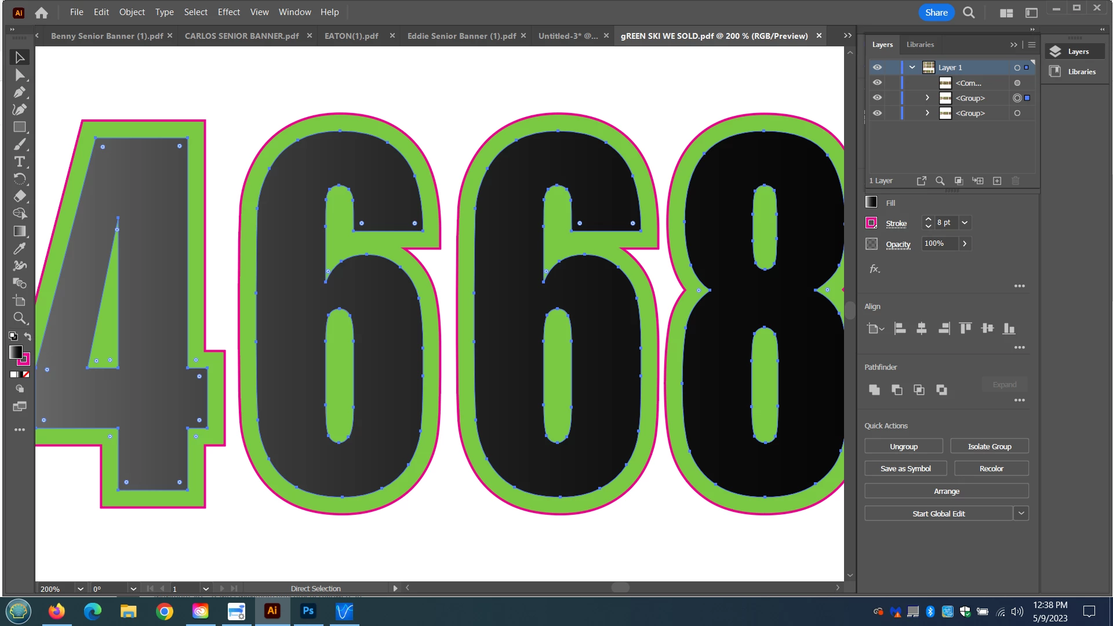Screen dimensions: 1113x626
Task: Select the Rectangle tool
Action: tap(19, 127)
